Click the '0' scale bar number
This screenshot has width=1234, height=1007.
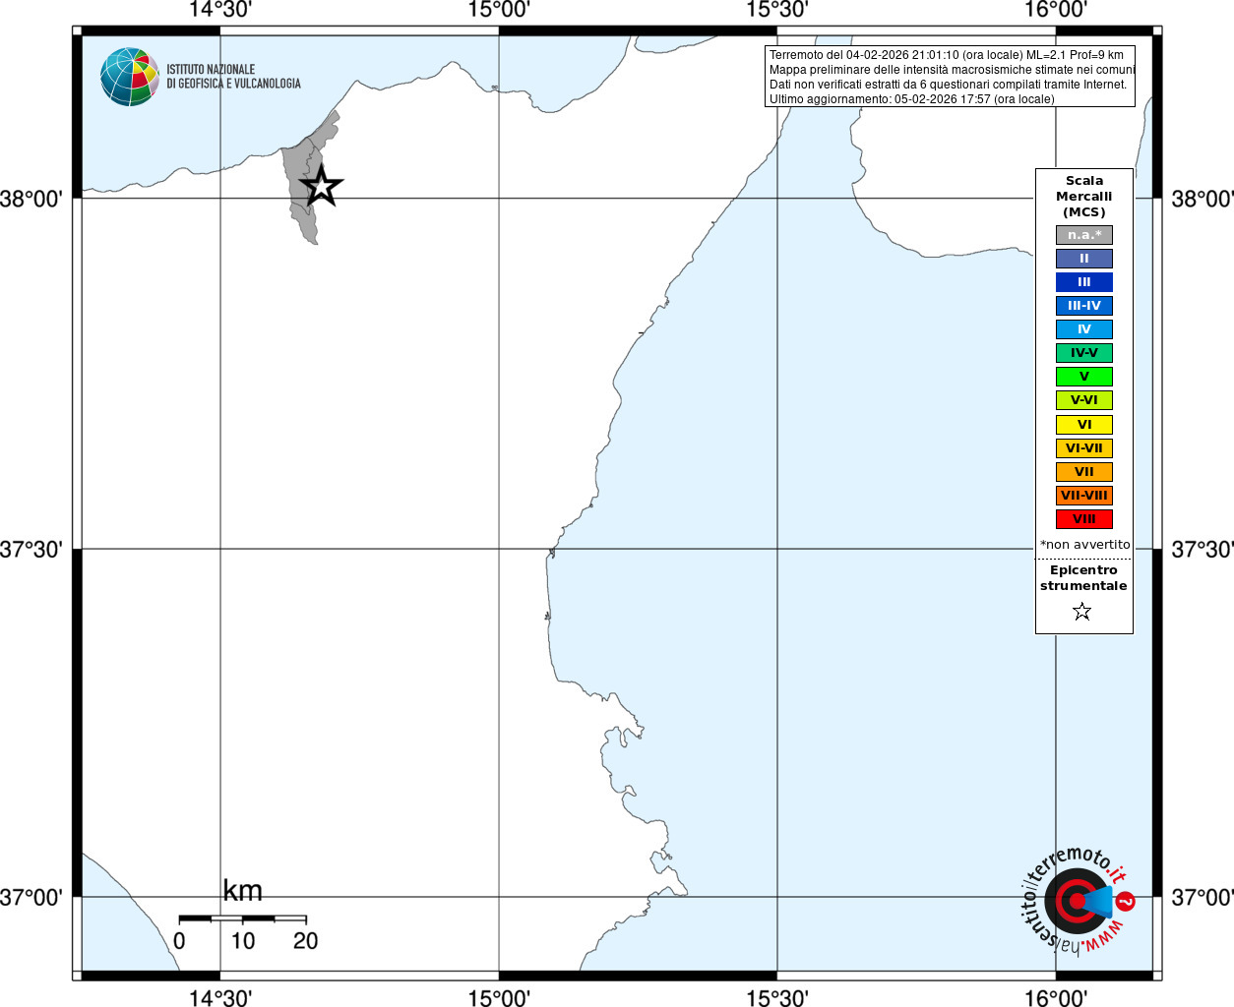[x=179, y=941]
